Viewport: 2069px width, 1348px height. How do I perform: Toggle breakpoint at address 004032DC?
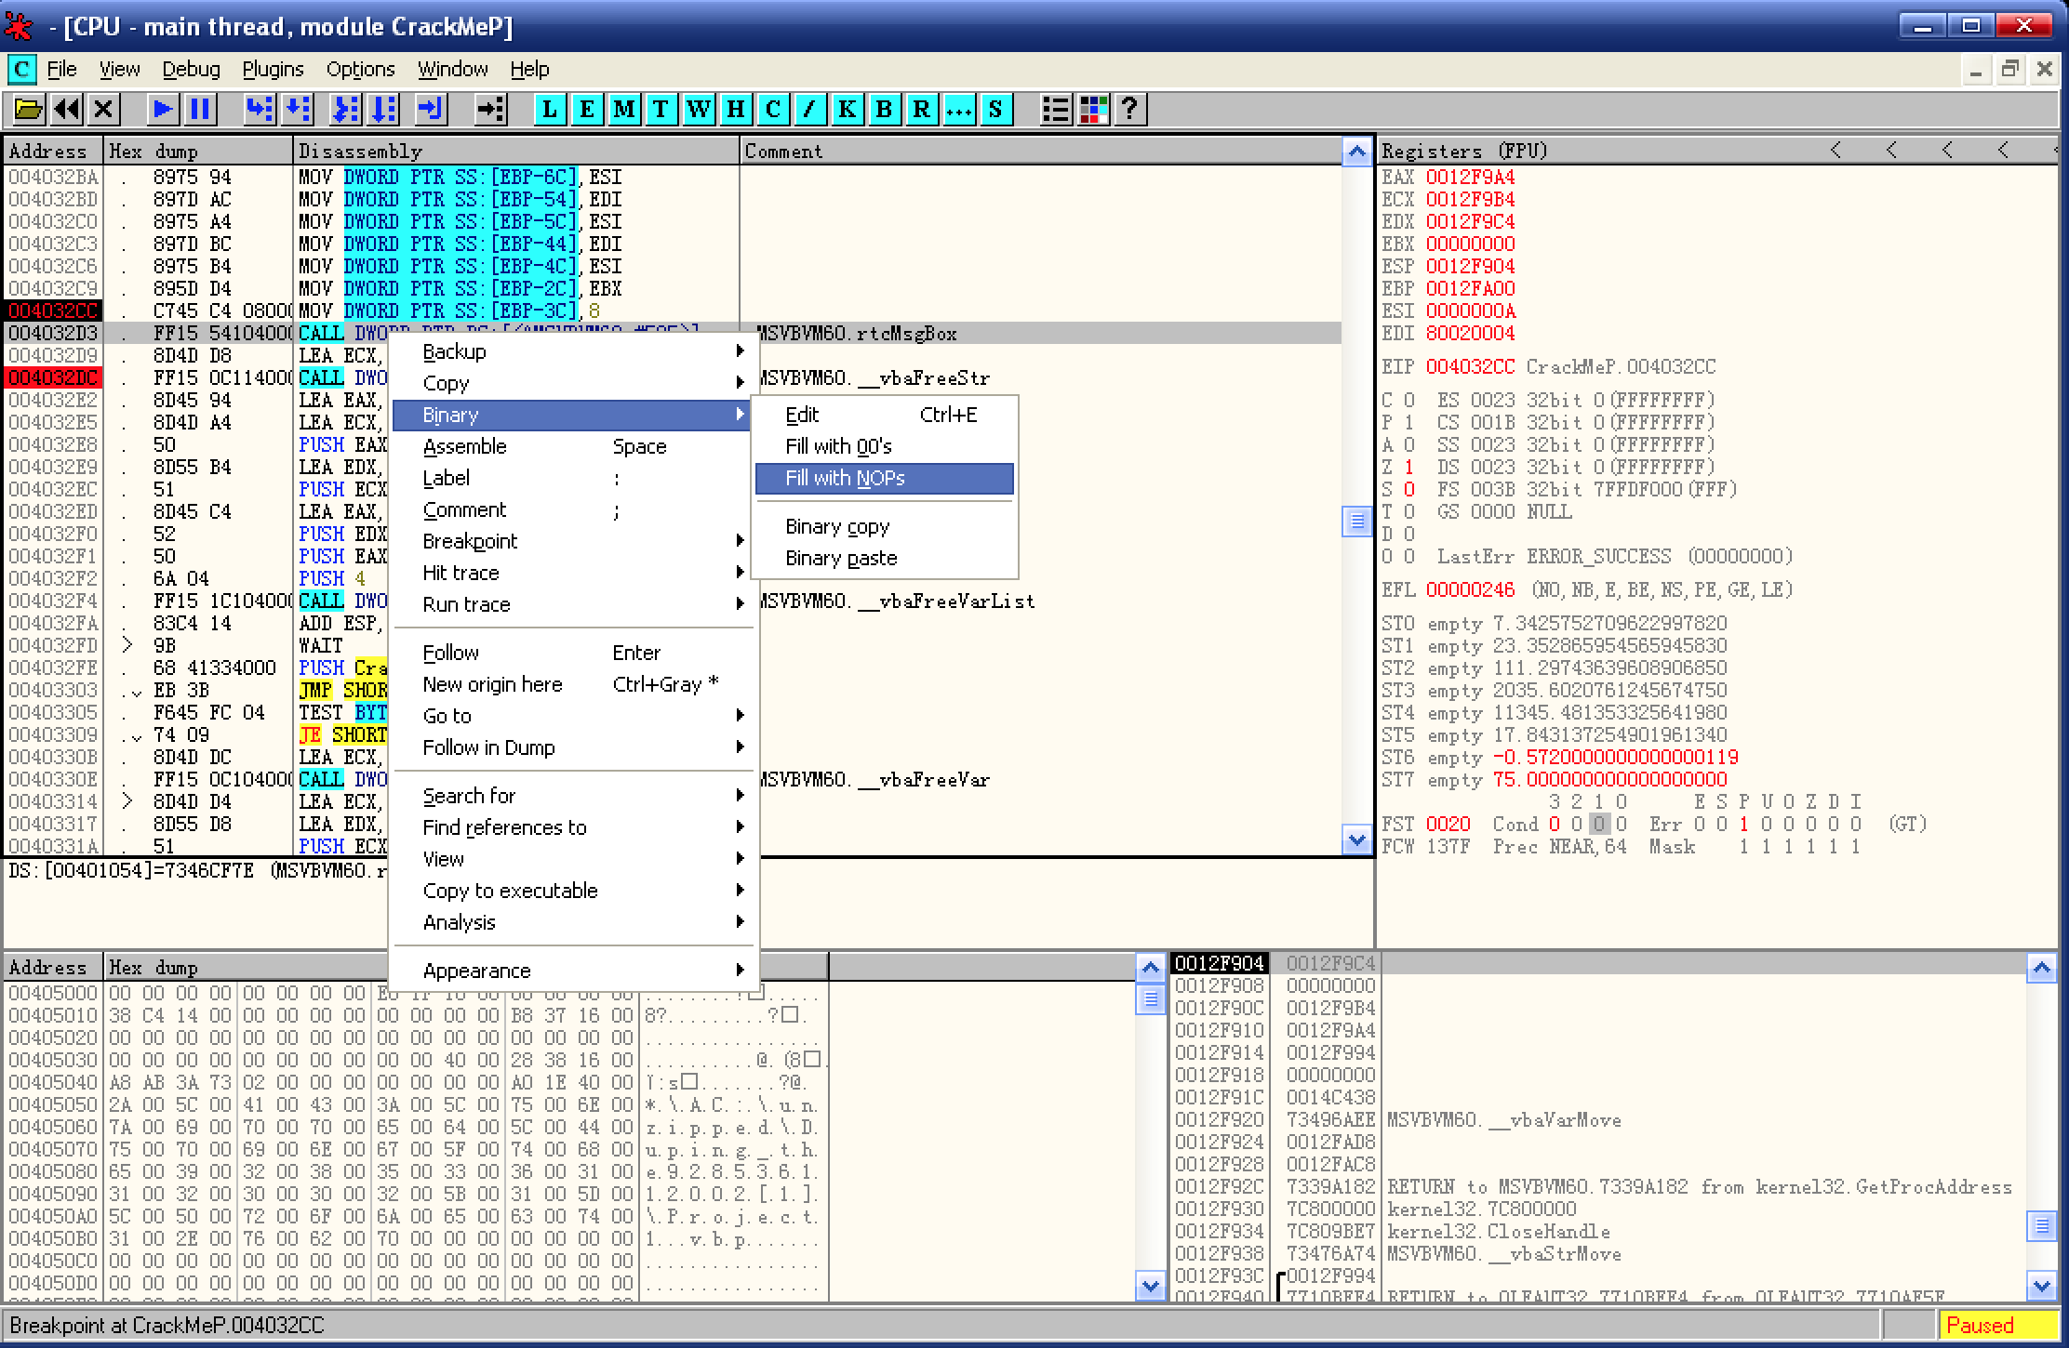click(53, 378)
